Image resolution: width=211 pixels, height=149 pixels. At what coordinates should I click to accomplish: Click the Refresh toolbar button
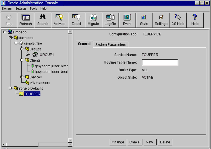point(26,20)
